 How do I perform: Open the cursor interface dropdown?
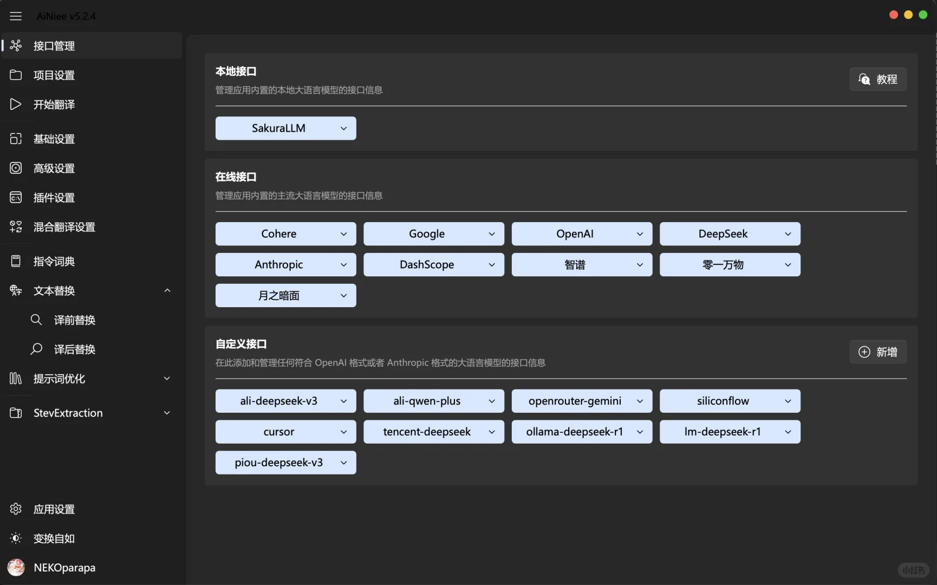(285, 432)
